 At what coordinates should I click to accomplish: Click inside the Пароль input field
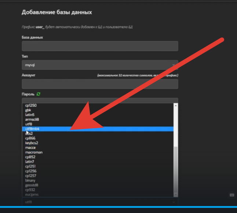coord(100,100)
